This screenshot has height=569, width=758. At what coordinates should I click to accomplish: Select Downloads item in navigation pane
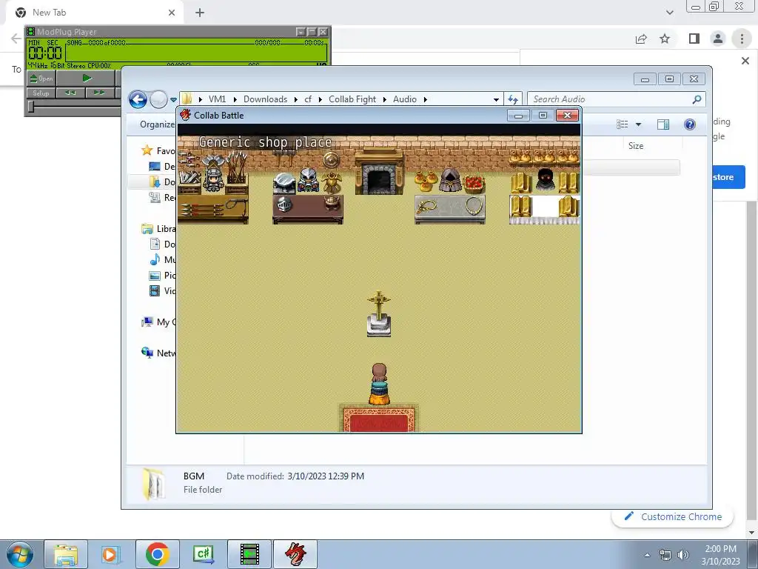(x=162, y=182)
